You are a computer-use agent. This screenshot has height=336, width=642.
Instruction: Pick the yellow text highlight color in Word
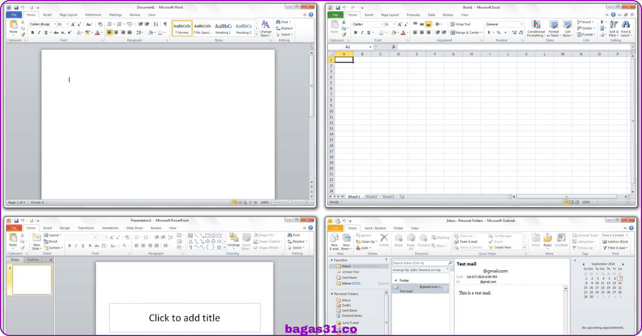(88, 33)
